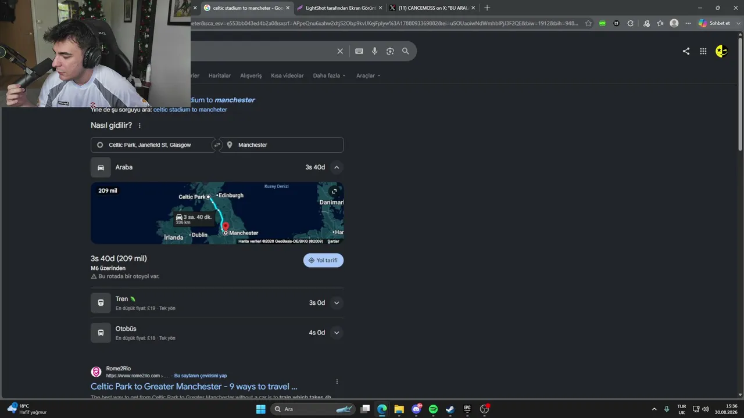Collapse the Araba driving route section
The width and height of the screenshot is (744, 418).
[337, 167]
